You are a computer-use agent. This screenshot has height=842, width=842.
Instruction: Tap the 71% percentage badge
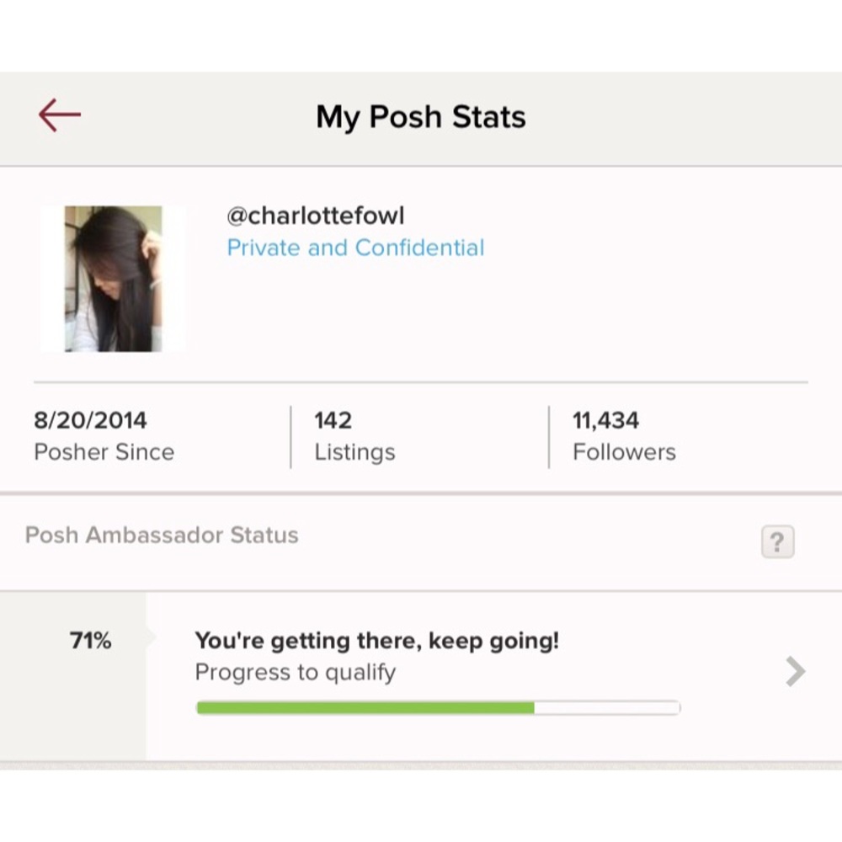click(x=89, y=641)
